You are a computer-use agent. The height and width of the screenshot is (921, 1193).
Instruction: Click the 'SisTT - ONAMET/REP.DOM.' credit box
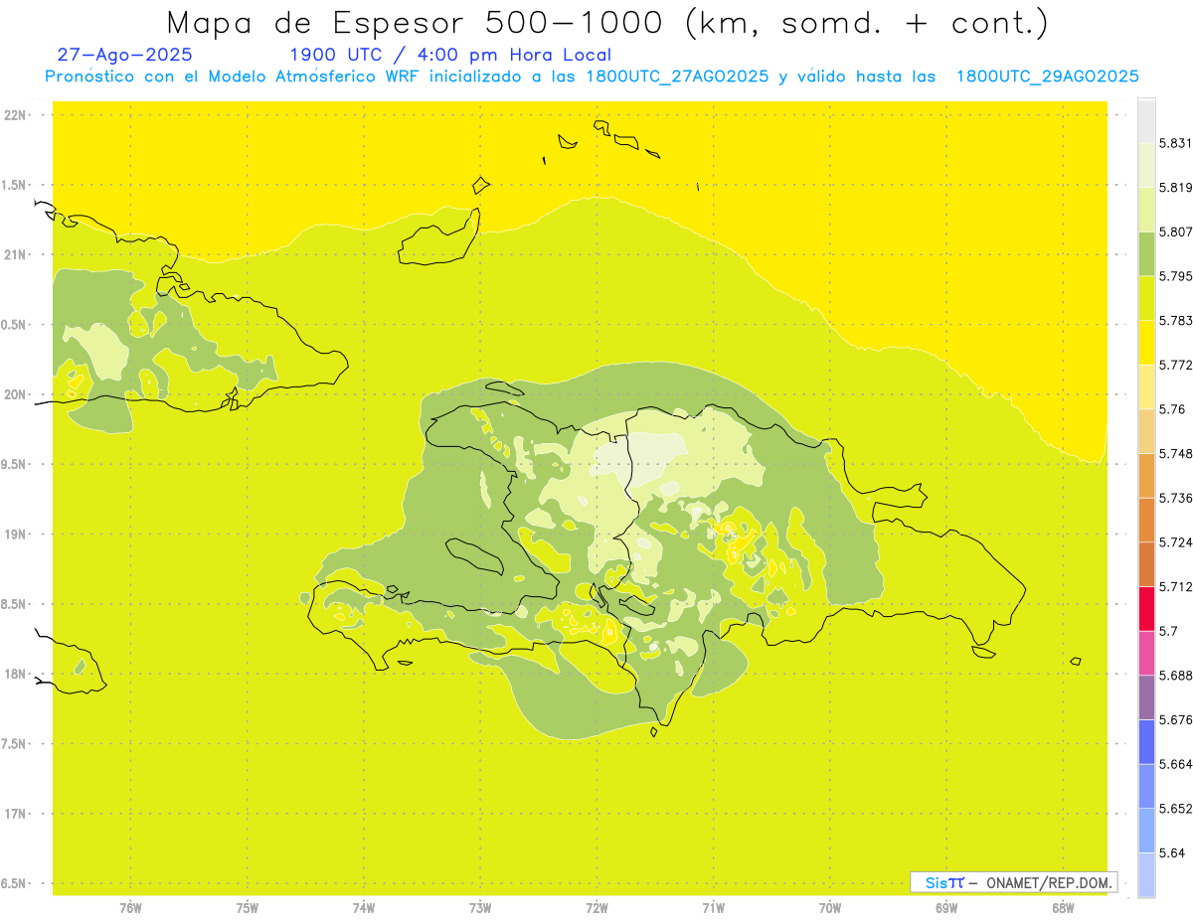1014,882
